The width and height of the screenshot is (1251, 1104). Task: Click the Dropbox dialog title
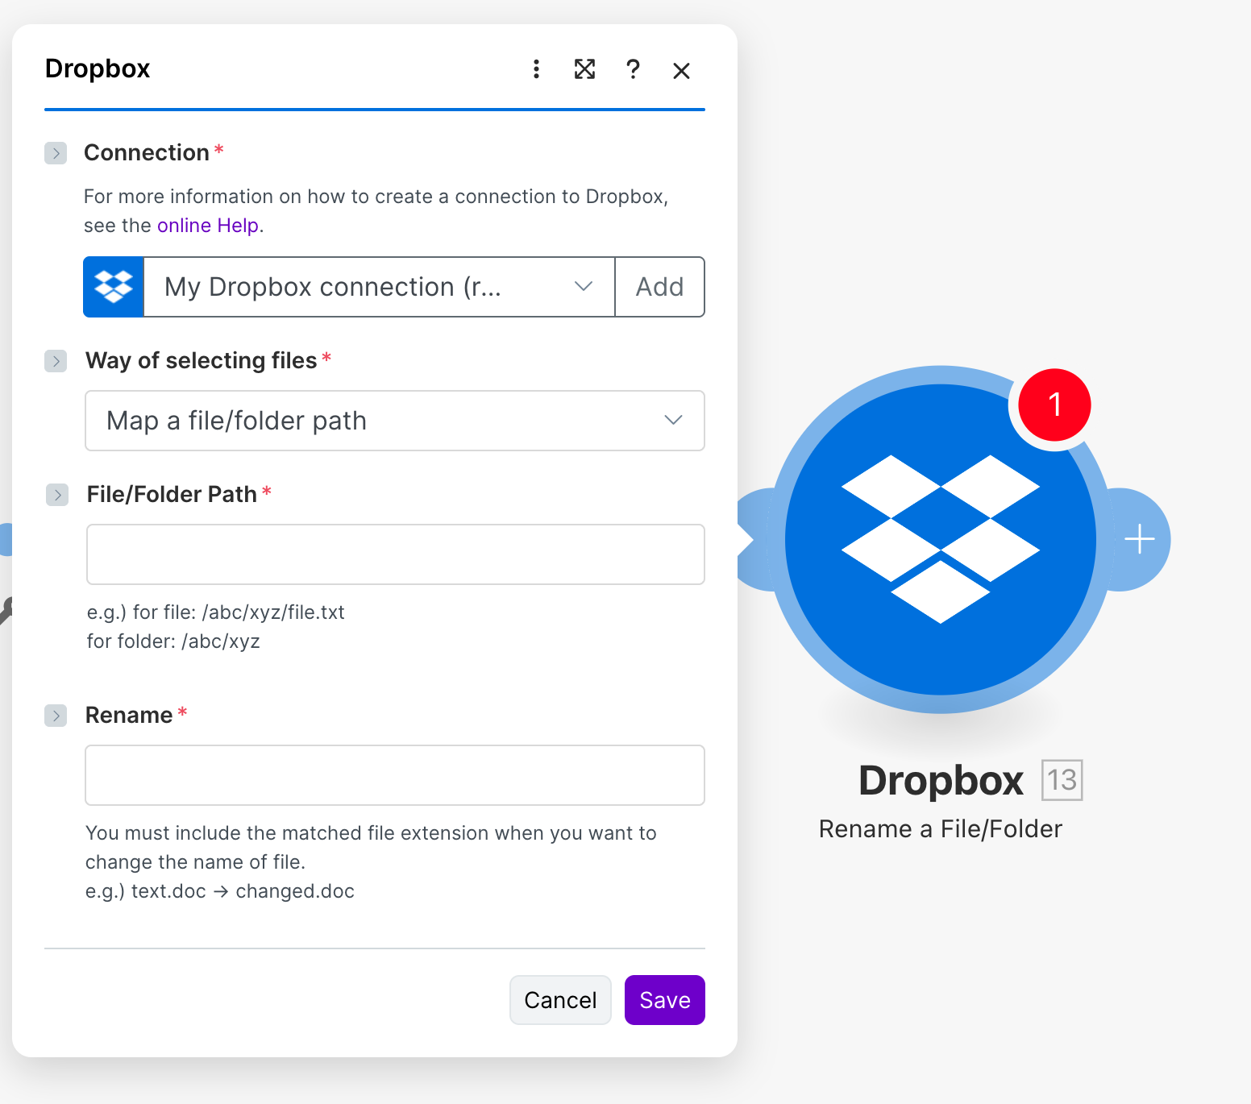click(98, 69)
